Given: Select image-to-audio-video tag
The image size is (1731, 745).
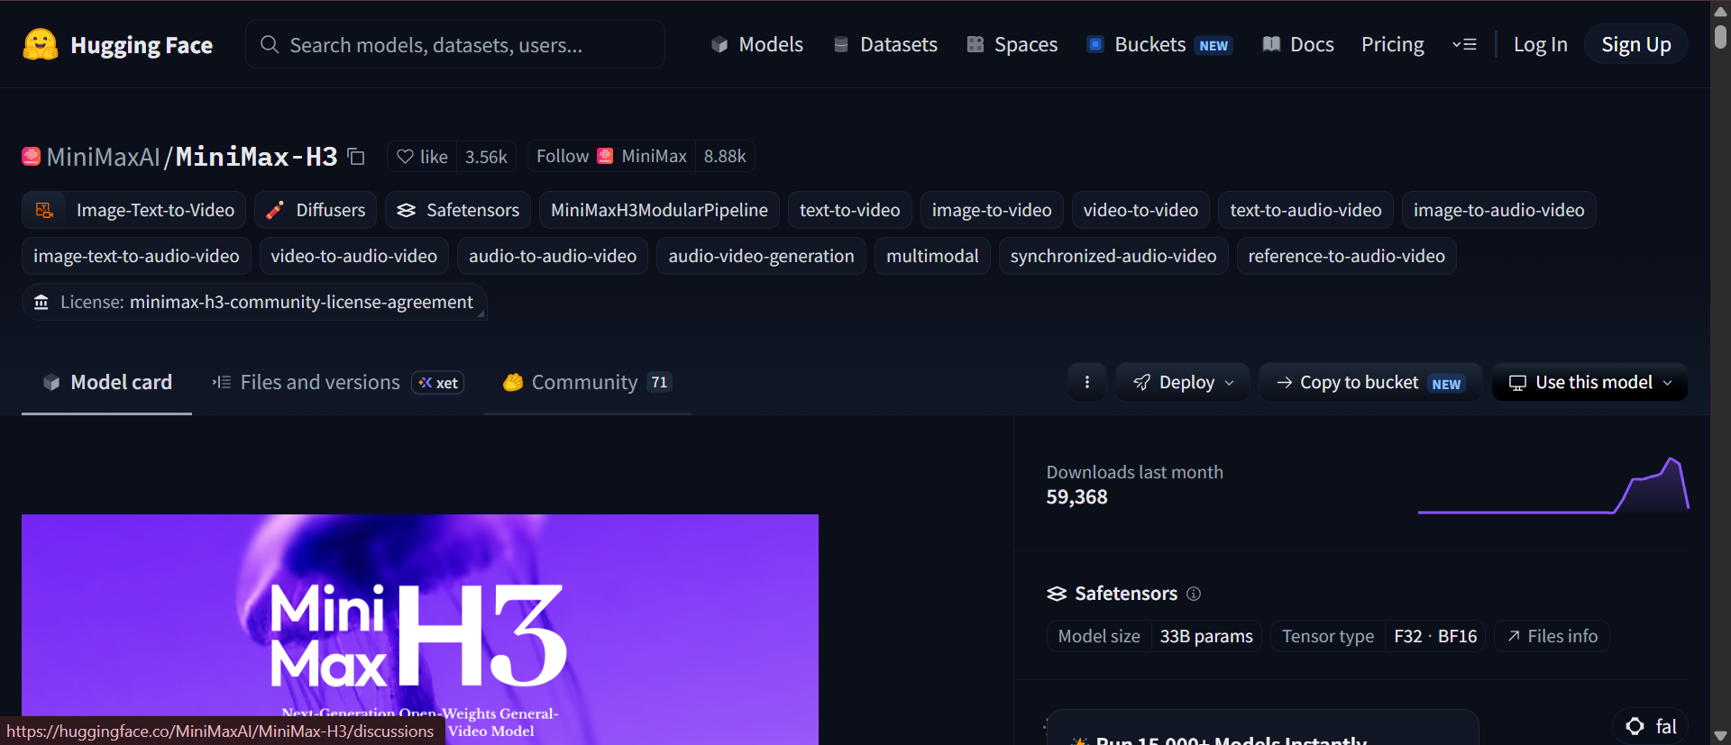Looking at the screenshot, I should pos(1498,210).
